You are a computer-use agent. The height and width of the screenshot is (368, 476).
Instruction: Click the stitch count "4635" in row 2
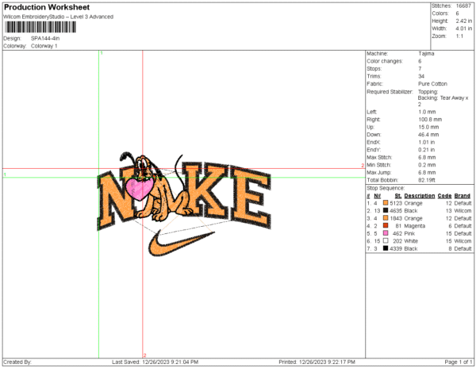point(396,211)
